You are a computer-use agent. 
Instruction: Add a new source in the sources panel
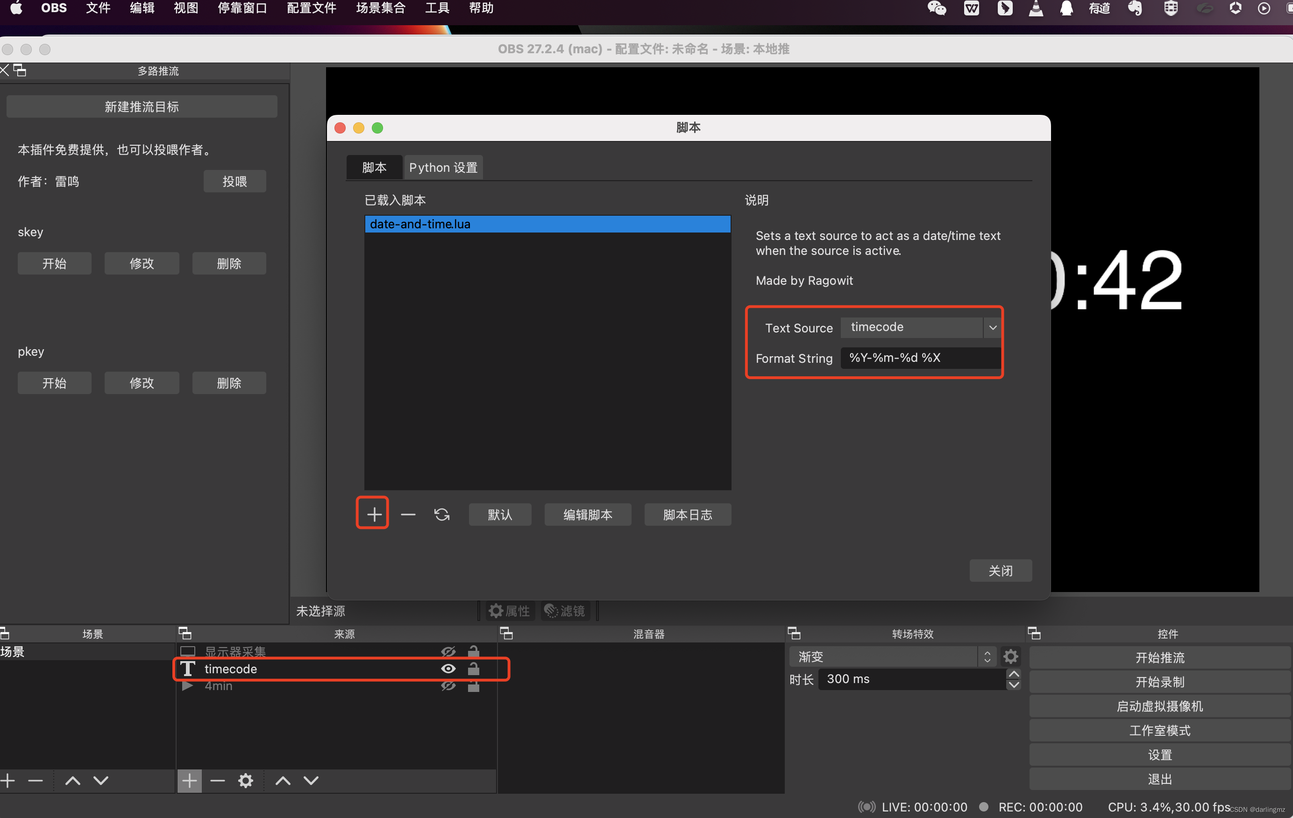(190, 781)
